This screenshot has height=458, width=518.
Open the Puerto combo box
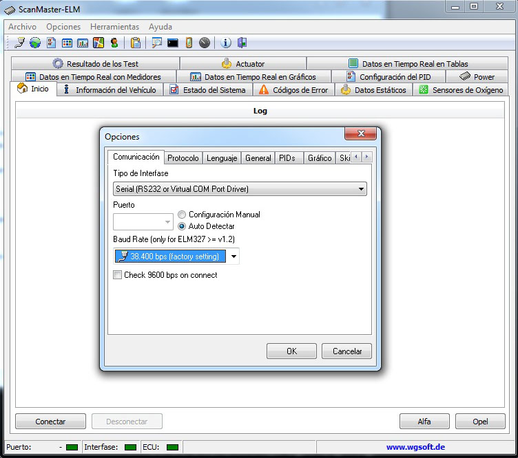coord(167,221)
